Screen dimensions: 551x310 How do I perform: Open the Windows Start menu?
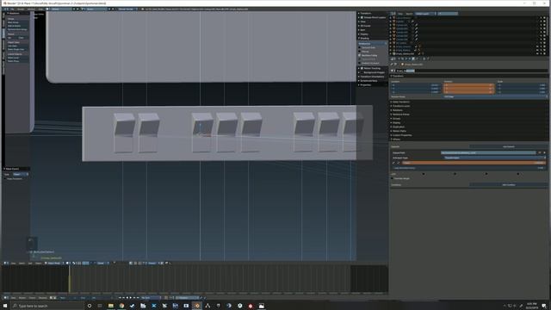5,306
